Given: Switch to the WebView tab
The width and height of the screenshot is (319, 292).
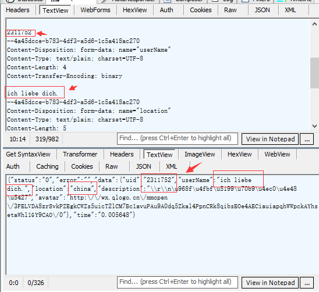Looking at the screenshot, I should [x=277, y=154].
